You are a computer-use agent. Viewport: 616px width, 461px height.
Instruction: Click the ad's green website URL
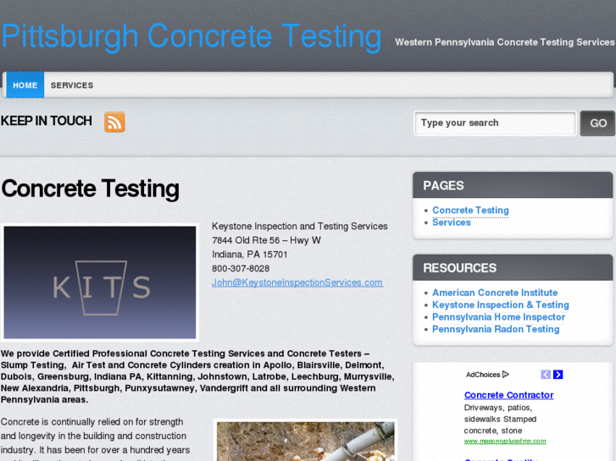(x=505, y=441)
